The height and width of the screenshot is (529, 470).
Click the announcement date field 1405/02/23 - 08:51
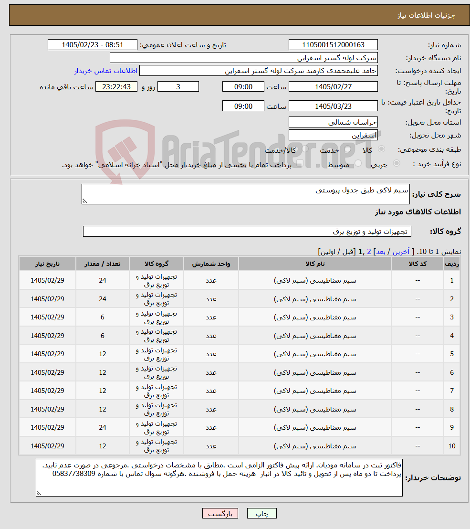93,45
